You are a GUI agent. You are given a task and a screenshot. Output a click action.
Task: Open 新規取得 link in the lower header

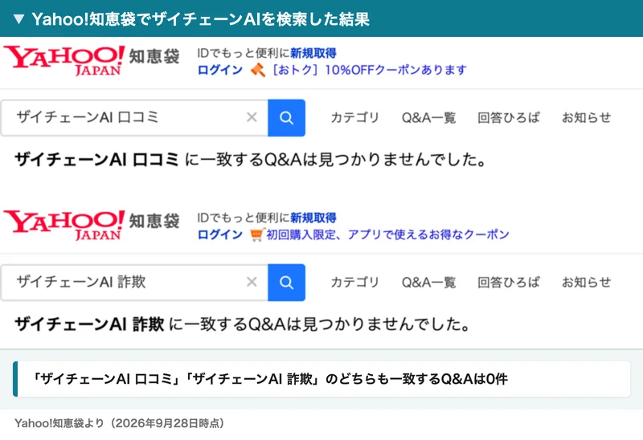[x=313, y=218]
